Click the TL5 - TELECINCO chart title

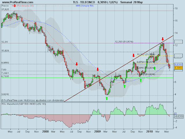(84, 2)
